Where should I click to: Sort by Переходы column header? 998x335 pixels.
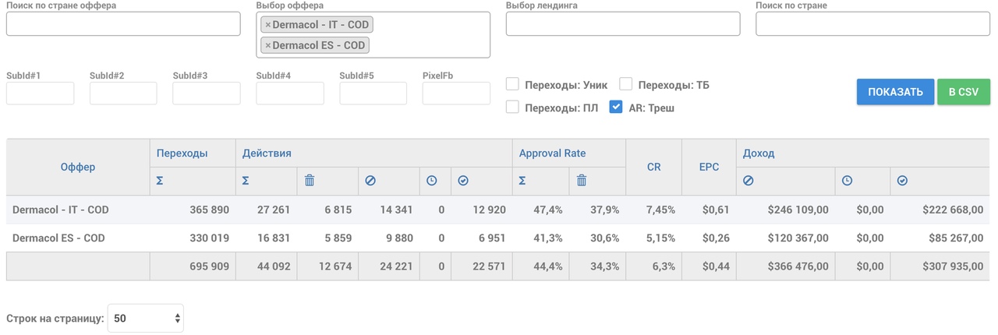[x=182, y=153]
